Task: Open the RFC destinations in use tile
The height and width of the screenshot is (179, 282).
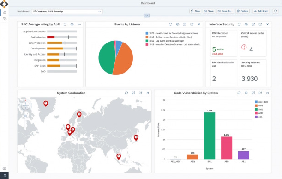Action: (223, 73)
